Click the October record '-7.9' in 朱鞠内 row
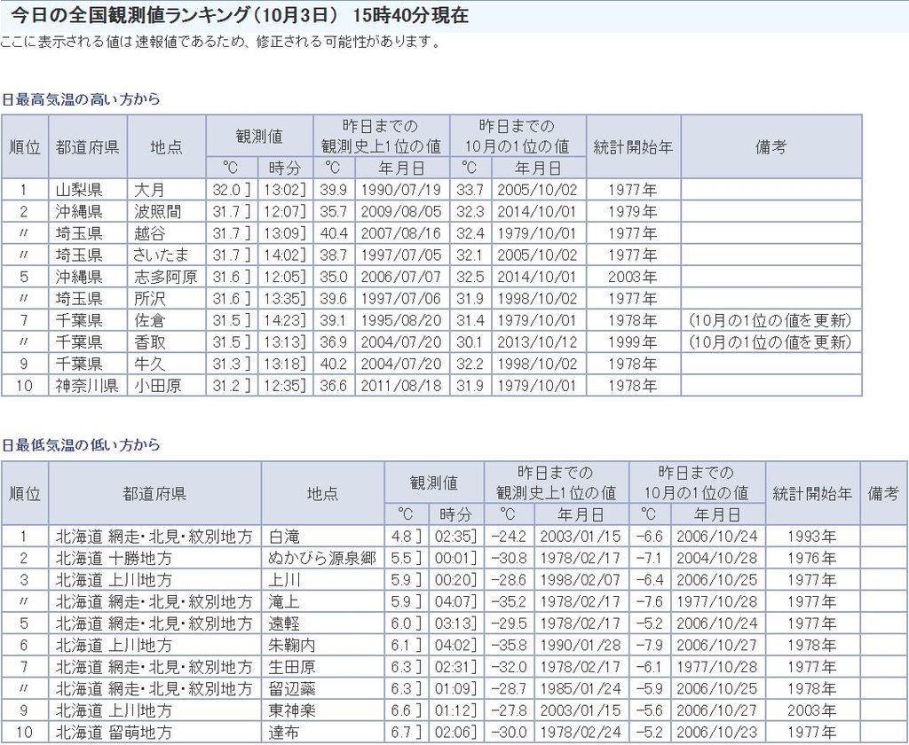Viewport: 909px width, 745px height. click(650, 646)
